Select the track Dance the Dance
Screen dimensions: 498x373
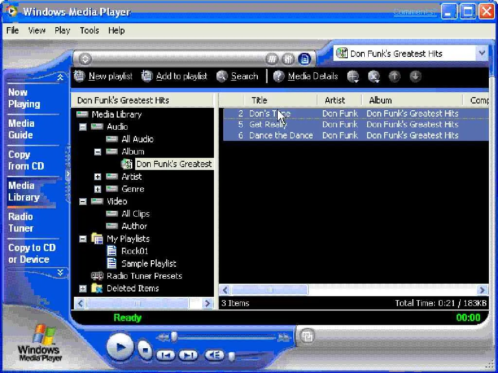(x=356, y=136)
